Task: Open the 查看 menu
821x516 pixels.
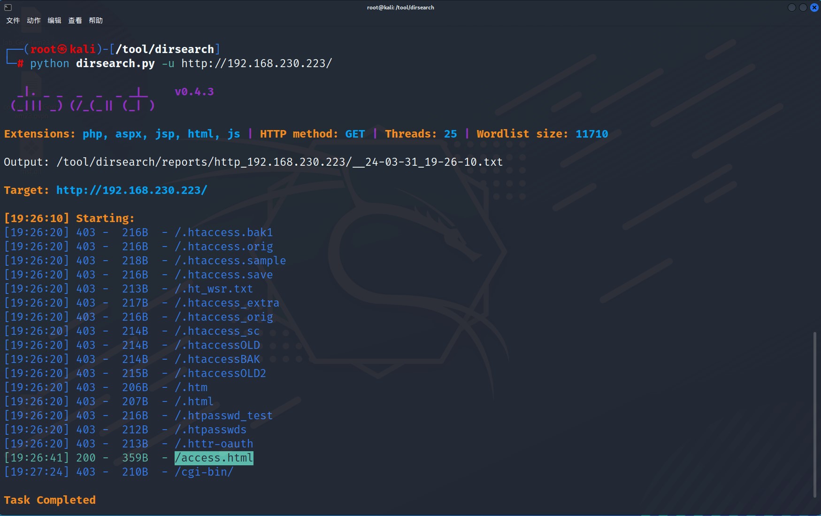Action: pyautogui.click(x=75, y=21)
